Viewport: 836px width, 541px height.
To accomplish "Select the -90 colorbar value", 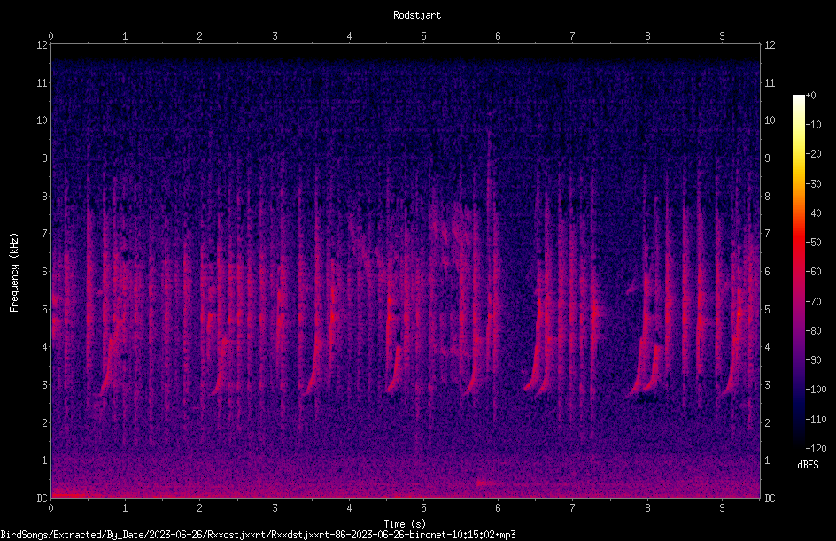I will (x=814, y=360).
